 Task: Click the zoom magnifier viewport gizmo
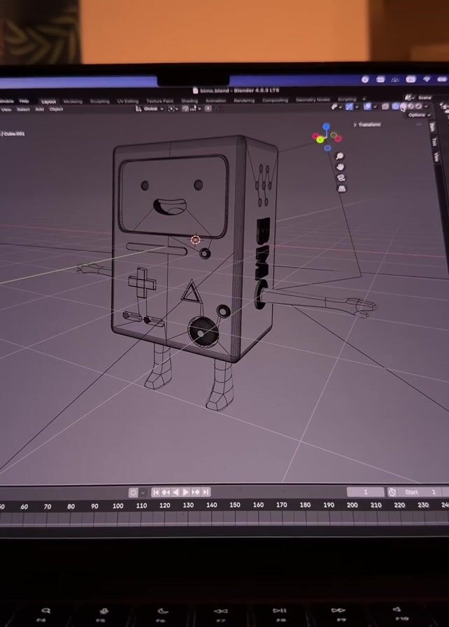pyautogui.click(x=340, y=156)
